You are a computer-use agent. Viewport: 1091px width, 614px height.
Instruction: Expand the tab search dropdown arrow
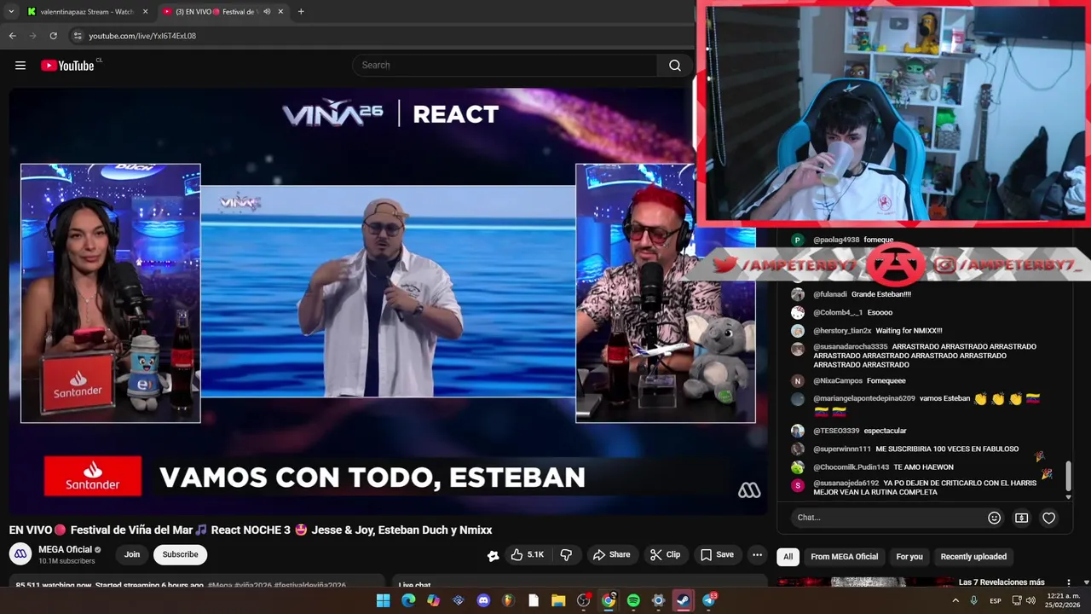[11, 12]
